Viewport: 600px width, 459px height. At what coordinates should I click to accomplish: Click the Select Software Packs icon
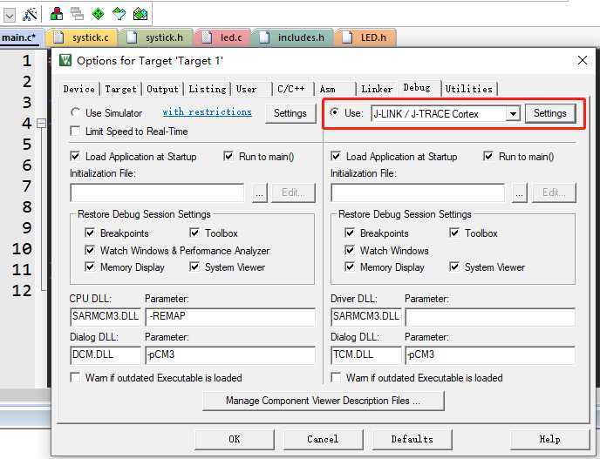pyautogui.click(x=119, y=14)
